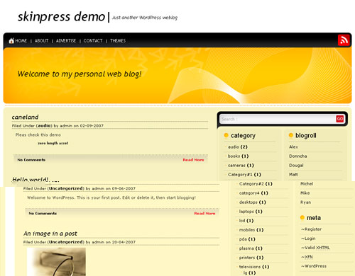Screen dimensions: 355x276
Task: Open An image in a post title
Action: [x=50, y=234]
